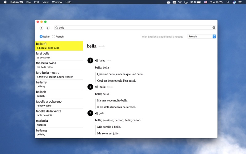The height and width of the screenshot is (154, 246).
Task: Open the Help menu
Action: (x=68, y=2)
